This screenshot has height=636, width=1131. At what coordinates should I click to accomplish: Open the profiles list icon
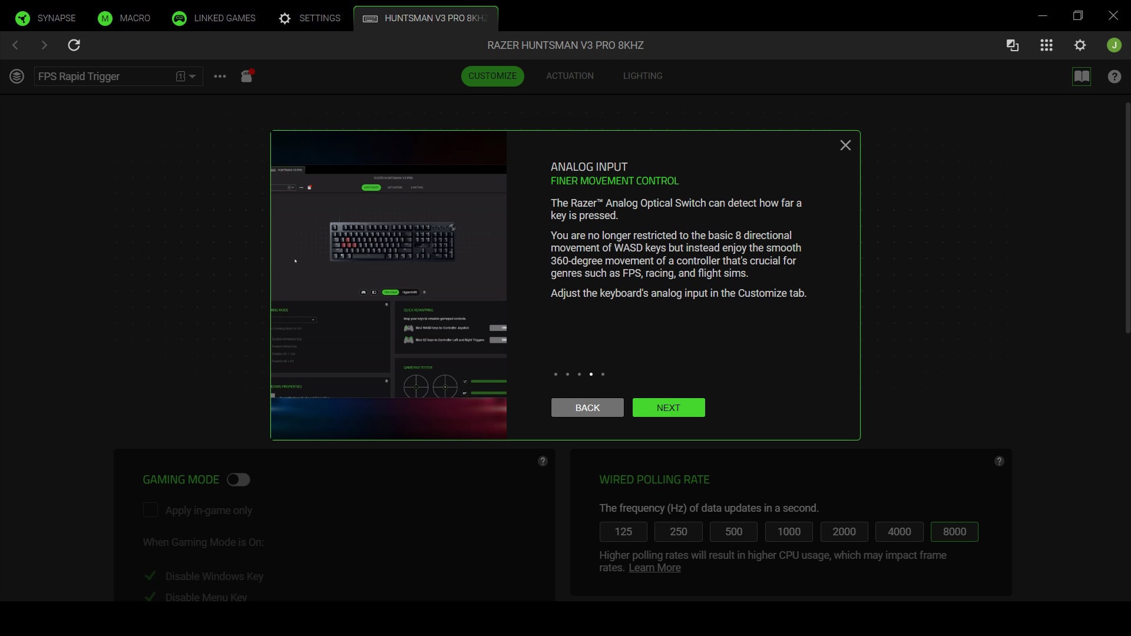coord(17,76)
